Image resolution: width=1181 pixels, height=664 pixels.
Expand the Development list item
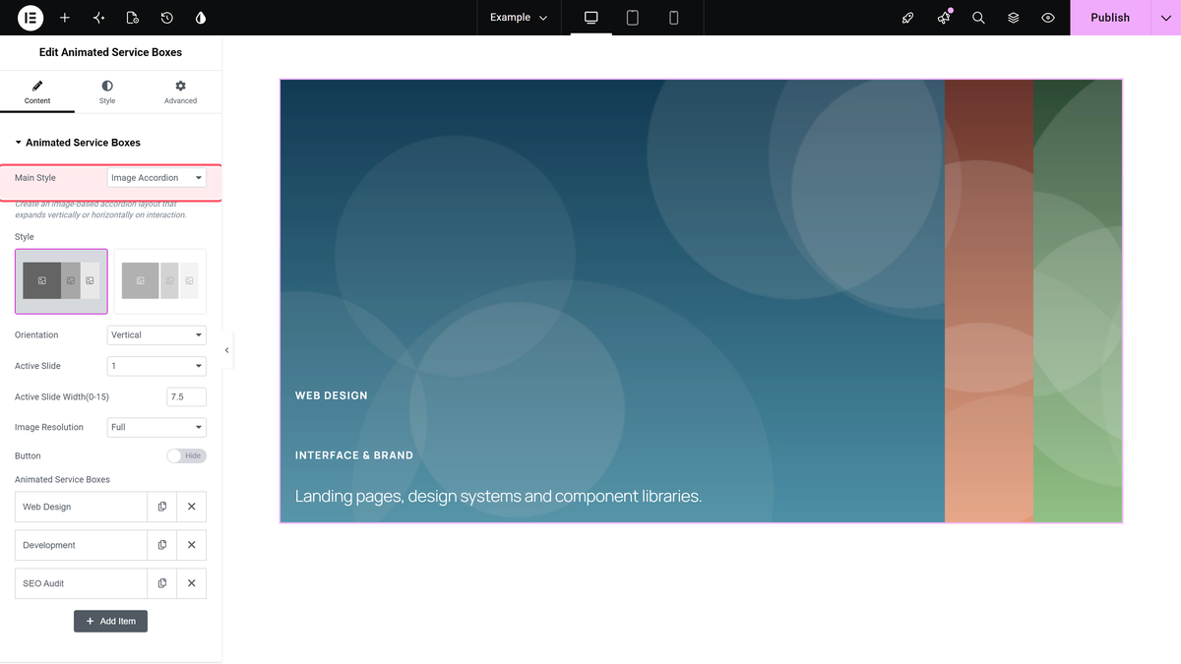point(81,545)
